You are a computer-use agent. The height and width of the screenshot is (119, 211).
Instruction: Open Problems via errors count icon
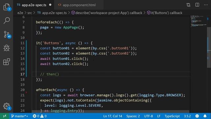36,116
